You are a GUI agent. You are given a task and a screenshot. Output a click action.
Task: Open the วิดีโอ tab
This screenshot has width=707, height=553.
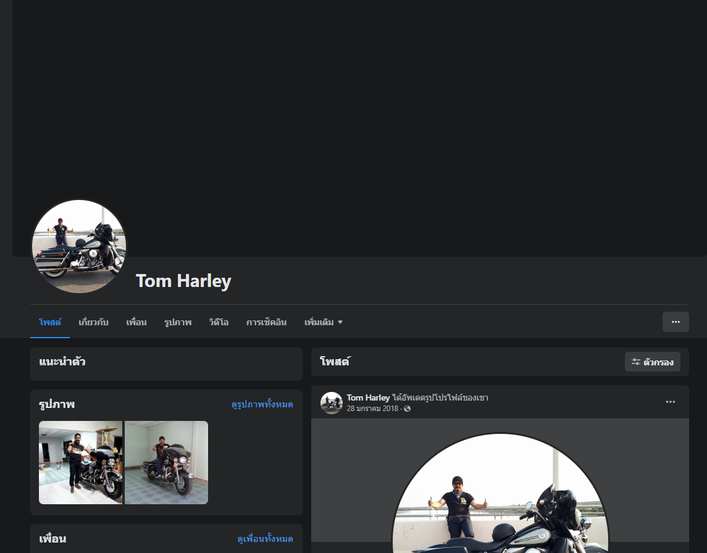click(x=219, y=322)
